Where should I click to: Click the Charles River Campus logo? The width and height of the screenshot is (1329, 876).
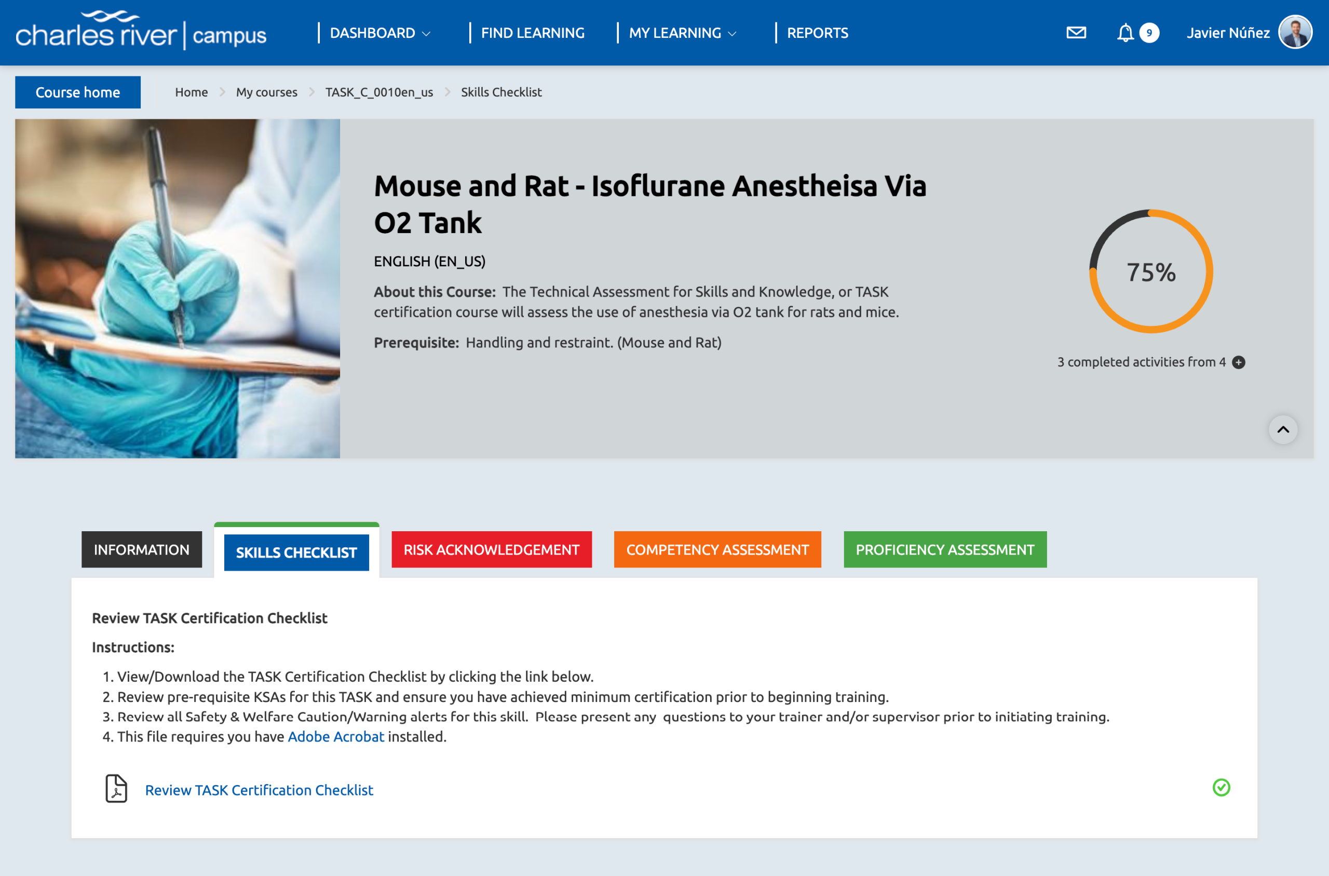(x=141, y=31)
